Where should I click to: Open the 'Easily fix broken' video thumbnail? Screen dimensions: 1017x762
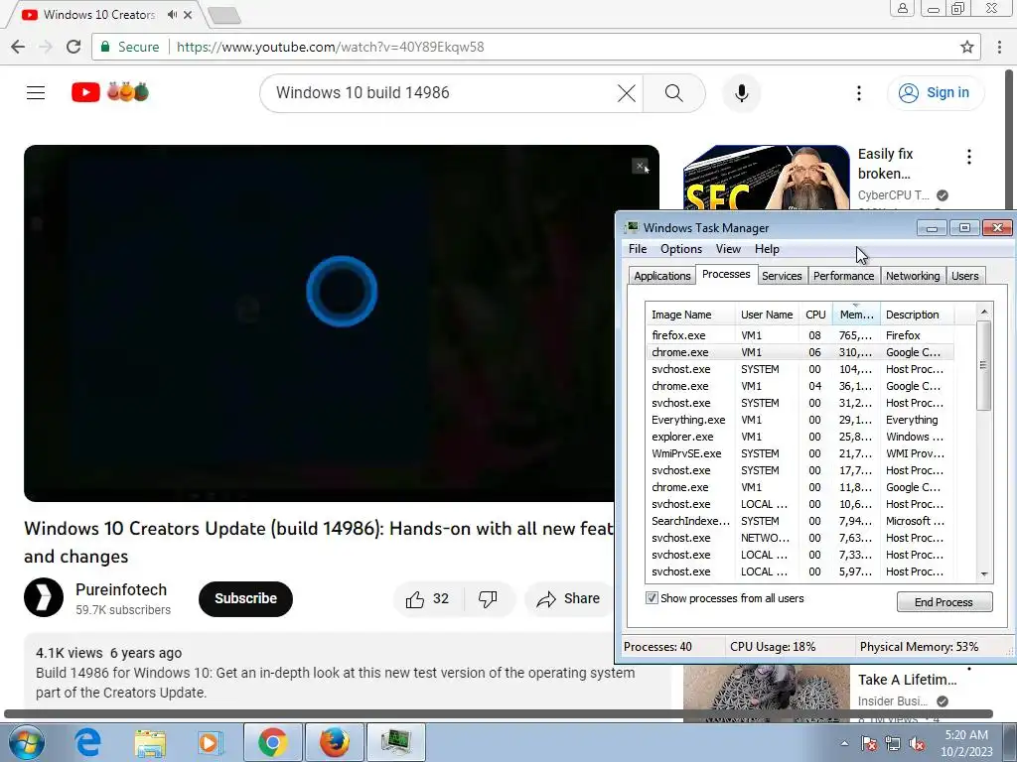point(766,179)
